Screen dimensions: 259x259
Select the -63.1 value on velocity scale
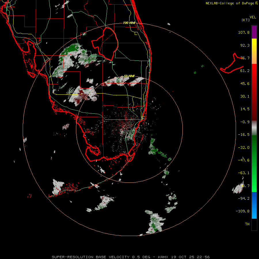point(244,173)
